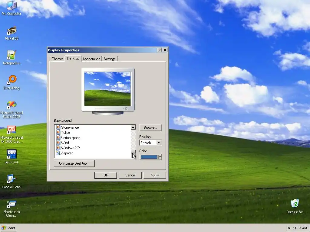Image resolution: width=310 pixels, height=232 pixels.
Task: Switch to the Appearance tab
Action: 91,59
